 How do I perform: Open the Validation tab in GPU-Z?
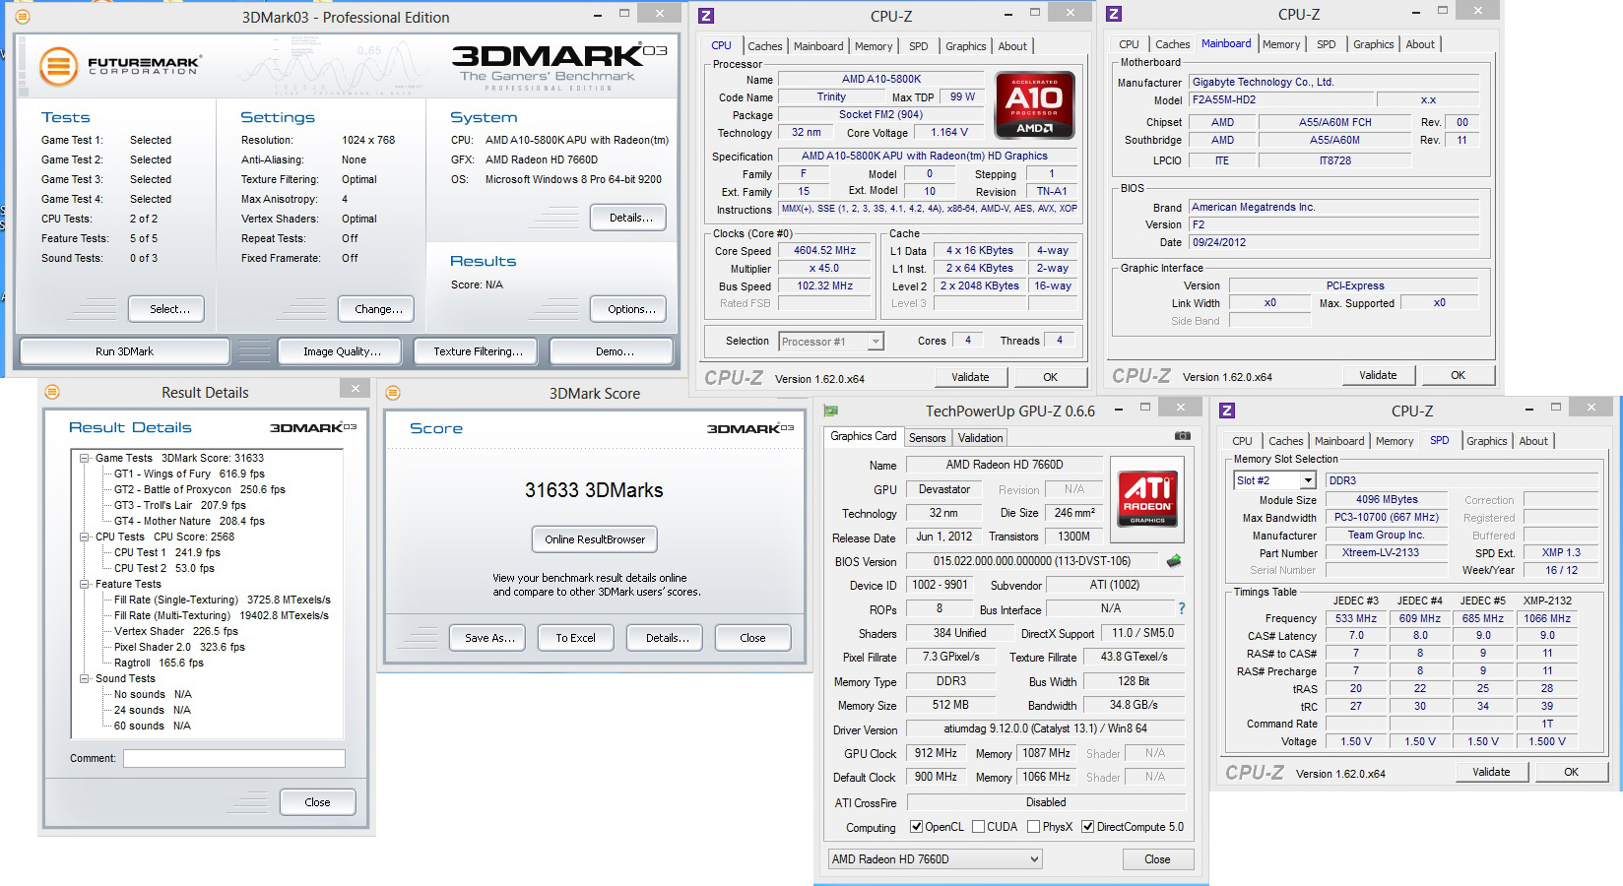click(980, 438)
